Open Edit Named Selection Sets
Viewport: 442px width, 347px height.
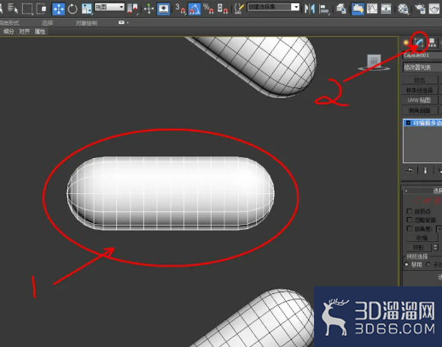[x=239, y=9]
